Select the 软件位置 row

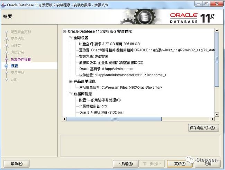pyautogui.click(x=123, y=75)
